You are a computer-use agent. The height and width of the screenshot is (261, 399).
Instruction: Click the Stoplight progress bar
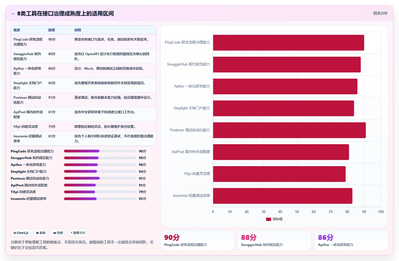pyautogui.click(x=100, y=171)
